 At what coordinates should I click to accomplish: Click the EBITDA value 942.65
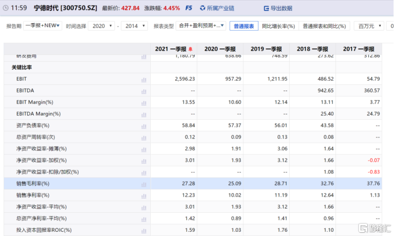coord(326,91)
